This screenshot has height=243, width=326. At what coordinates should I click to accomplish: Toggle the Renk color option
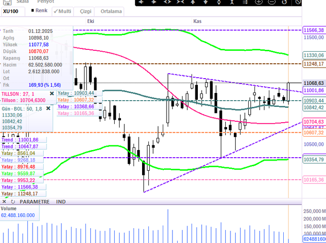[39, 11]
